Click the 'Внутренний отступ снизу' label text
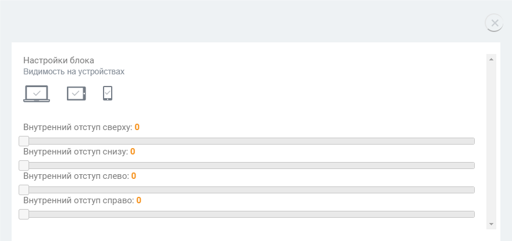The height and width of the screenshot is (241, 512). pyautogui.click(x=76, y=152)
